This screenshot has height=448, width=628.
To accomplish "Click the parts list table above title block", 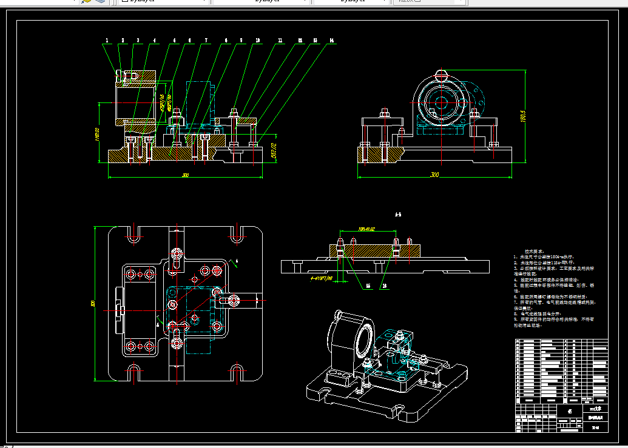I will tap(561, 372).
